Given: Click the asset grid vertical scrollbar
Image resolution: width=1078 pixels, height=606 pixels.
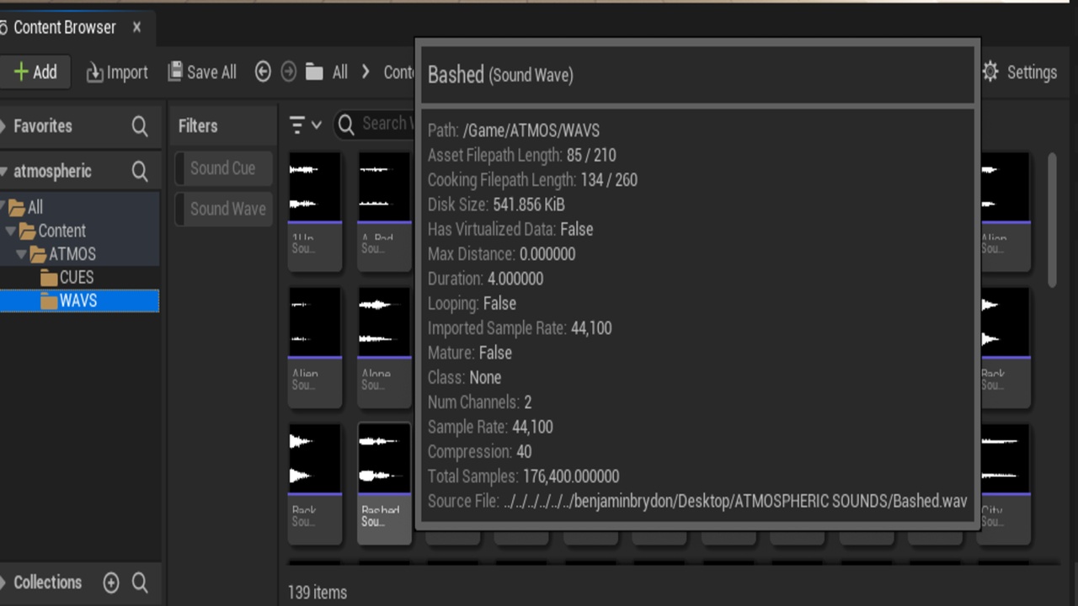Looking at the screenshot, I should pyautogui.click(x=1052, y=221).
